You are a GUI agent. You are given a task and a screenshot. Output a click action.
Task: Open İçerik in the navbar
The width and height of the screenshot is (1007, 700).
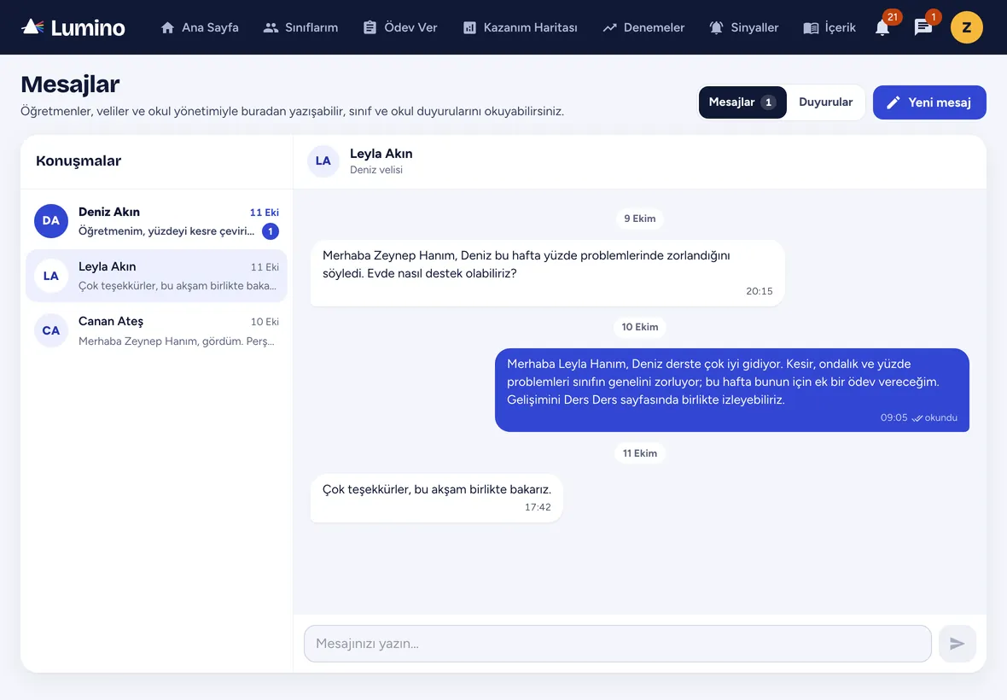[829, 27]
